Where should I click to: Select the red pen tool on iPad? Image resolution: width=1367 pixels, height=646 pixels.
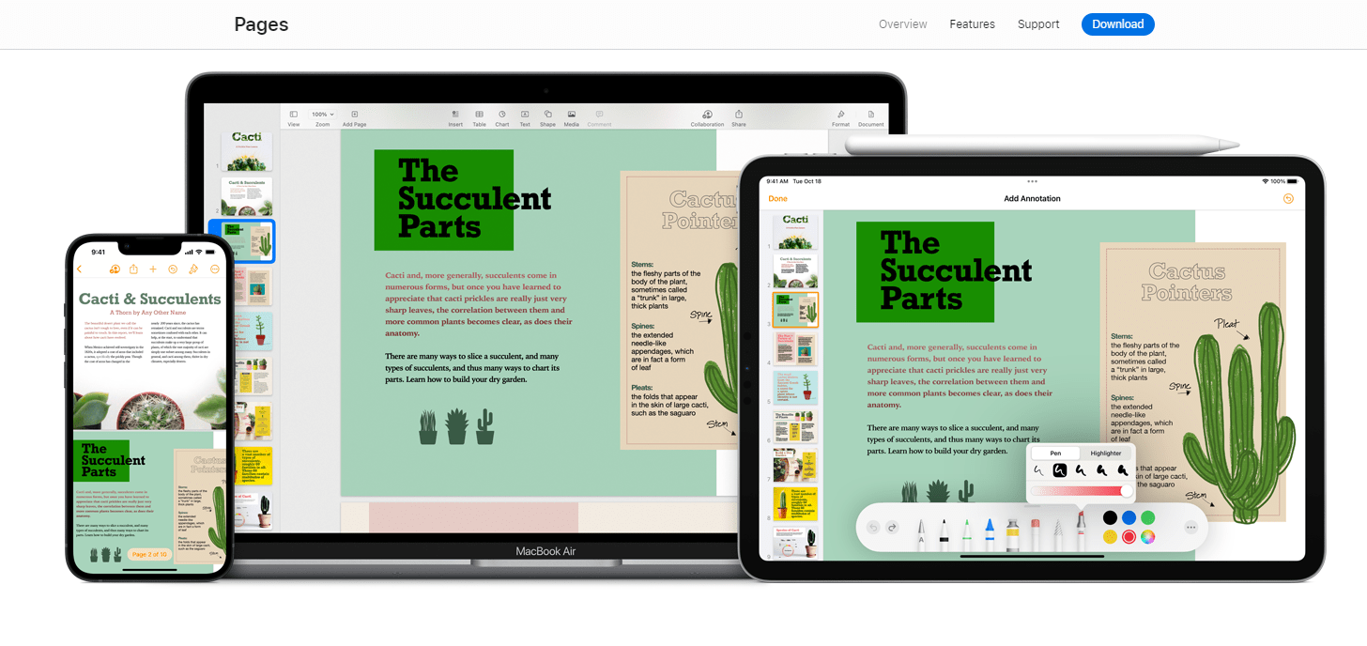coord(1082,530)
